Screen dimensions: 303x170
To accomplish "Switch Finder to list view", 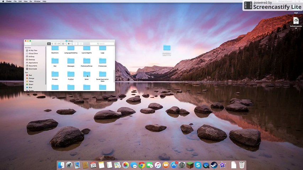I will (x=52, y=44).
